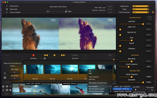This screenshot has height=98, width=157.
Task: Click the folder icon under Recorder
Action: pyautogui.click(x=3, y=86)
